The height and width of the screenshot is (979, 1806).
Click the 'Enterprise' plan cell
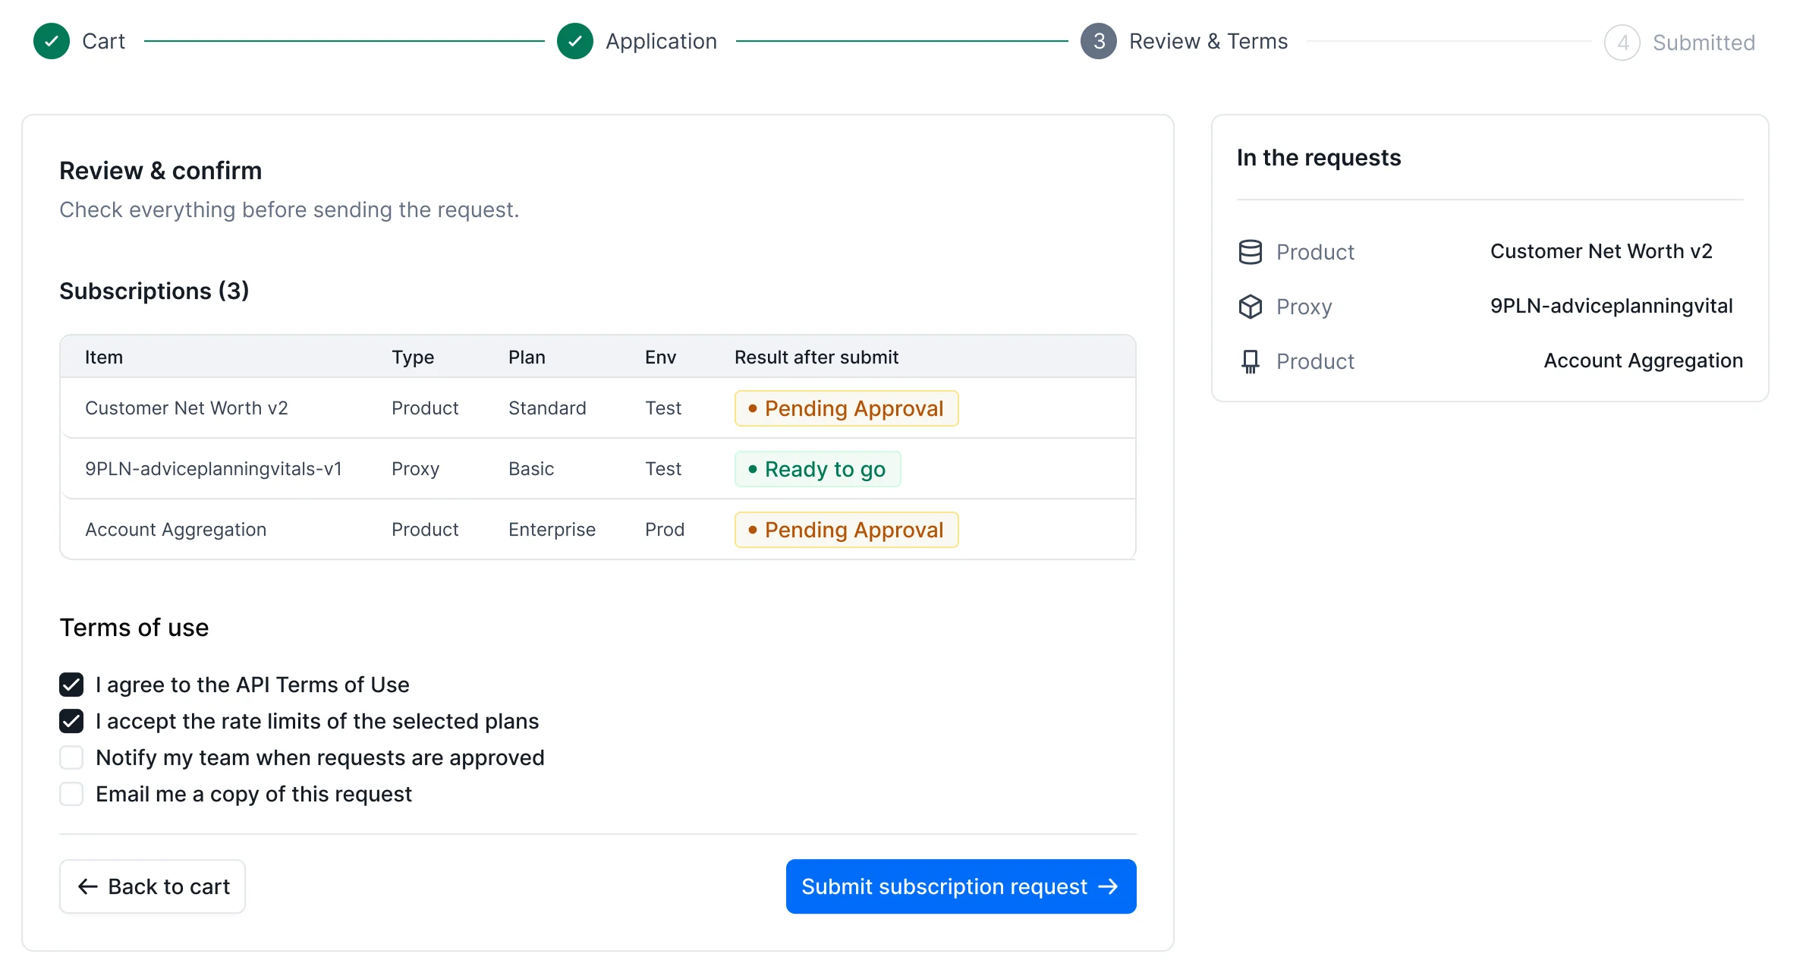[552, 530]
